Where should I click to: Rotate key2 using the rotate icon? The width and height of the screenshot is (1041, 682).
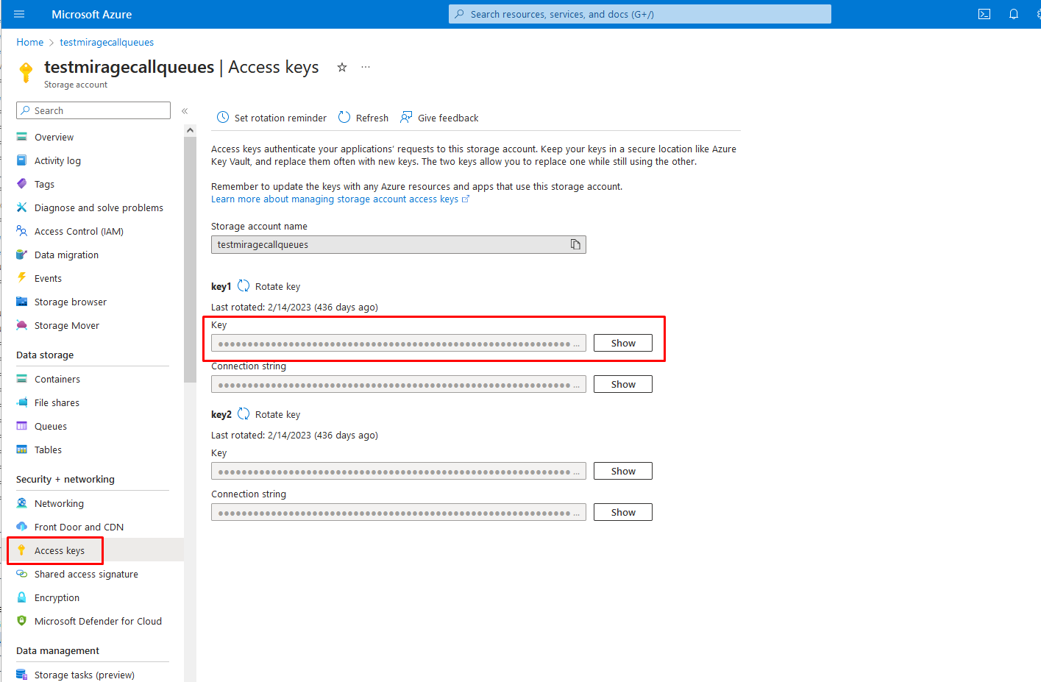point(244,414)
